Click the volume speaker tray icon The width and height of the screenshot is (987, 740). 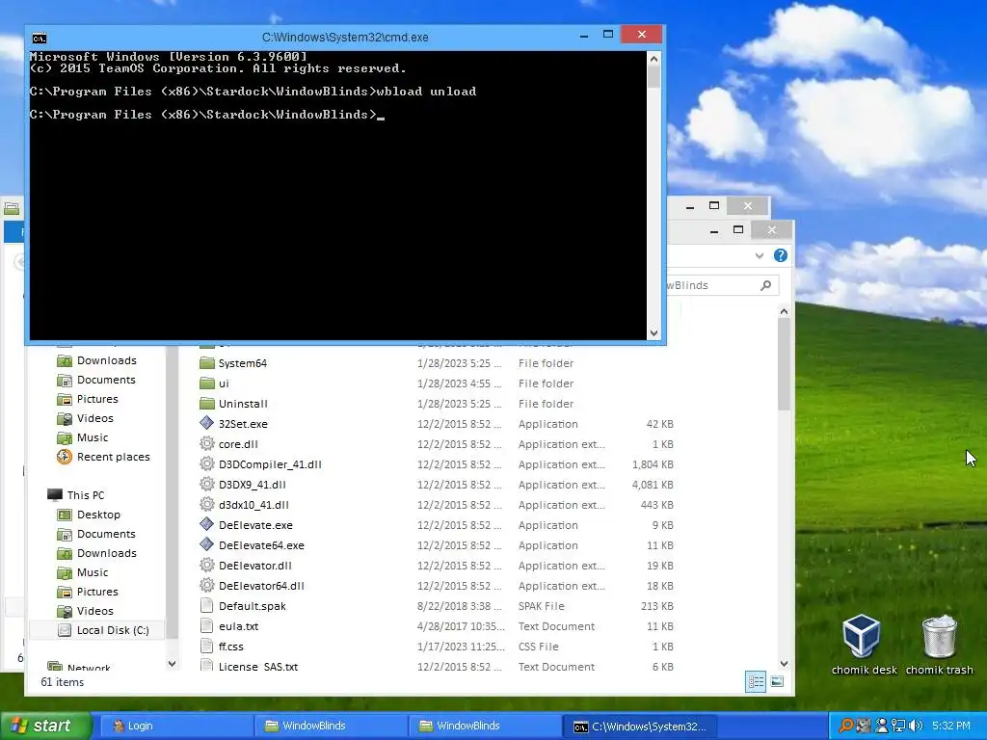pos(916,726)
